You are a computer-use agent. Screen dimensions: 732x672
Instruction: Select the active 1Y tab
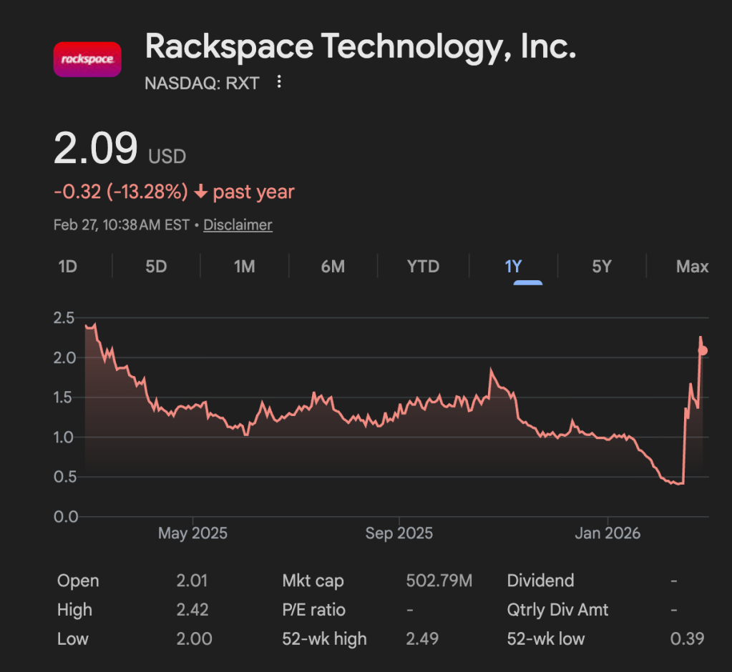coord(513,267)
